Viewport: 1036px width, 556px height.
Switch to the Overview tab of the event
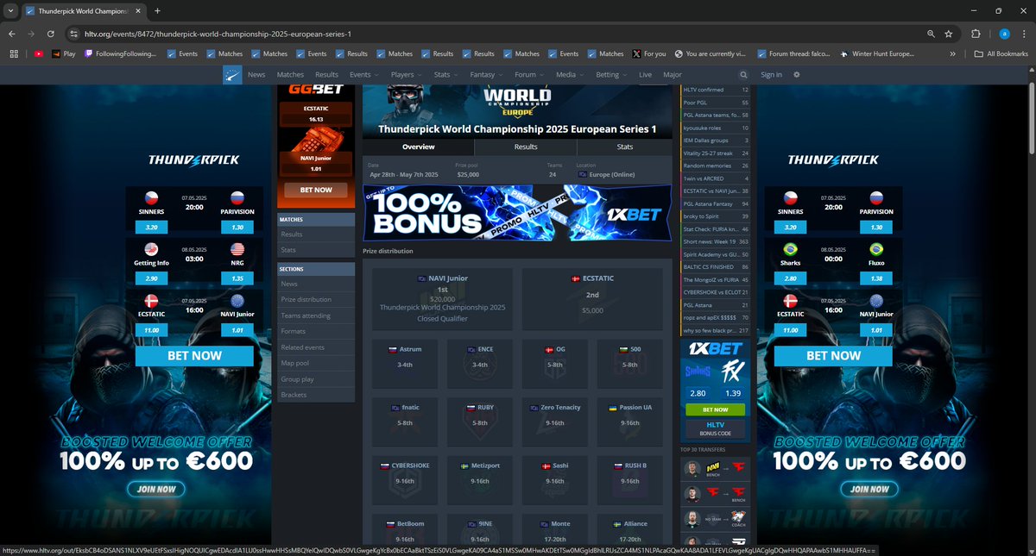pos(418,147)
